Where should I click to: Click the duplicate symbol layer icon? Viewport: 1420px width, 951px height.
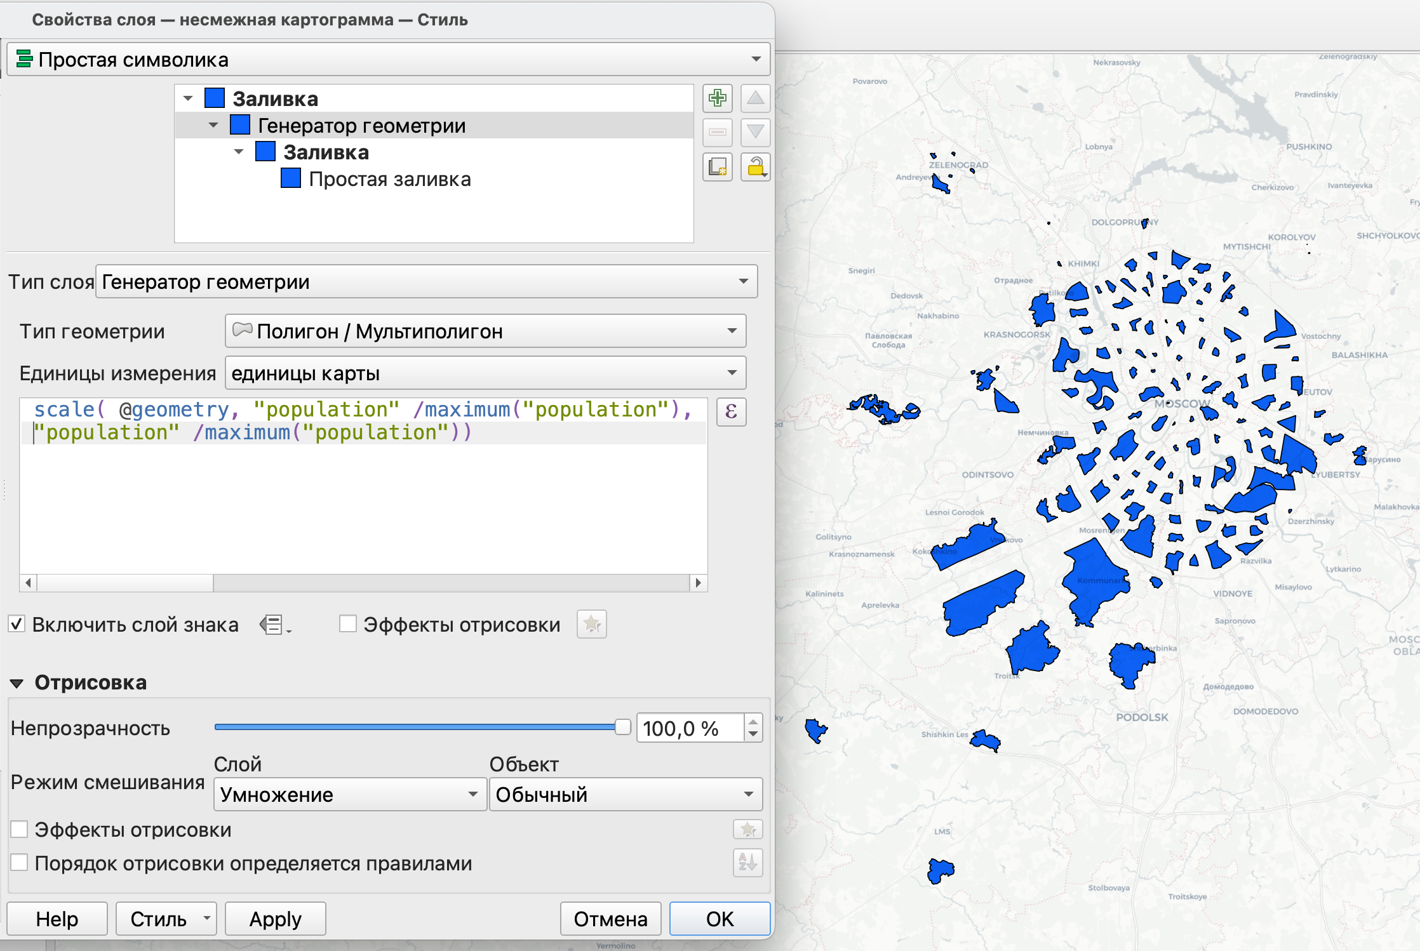718,167
